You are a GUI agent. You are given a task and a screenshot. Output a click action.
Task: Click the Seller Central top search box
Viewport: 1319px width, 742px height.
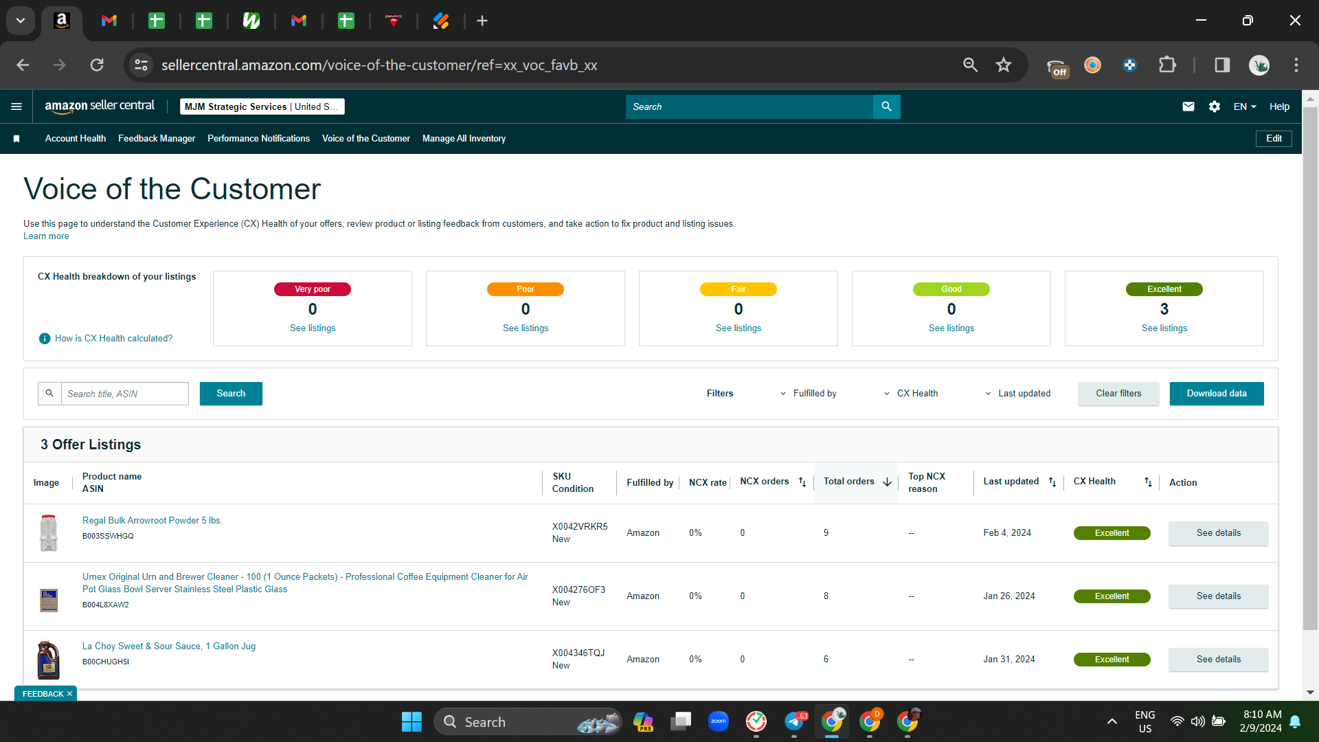[749, 106]
